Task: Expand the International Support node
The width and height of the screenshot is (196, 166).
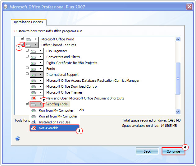Action: point(27,74)
